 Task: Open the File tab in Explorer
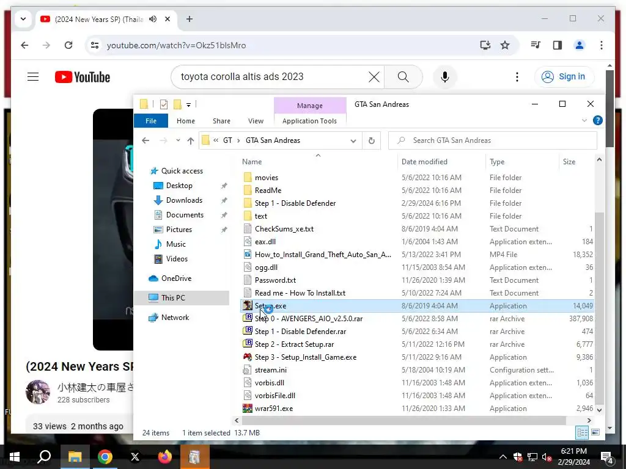pos(151,121)
